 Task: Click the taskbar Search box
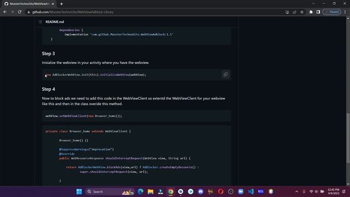click(x=110, y=192)
